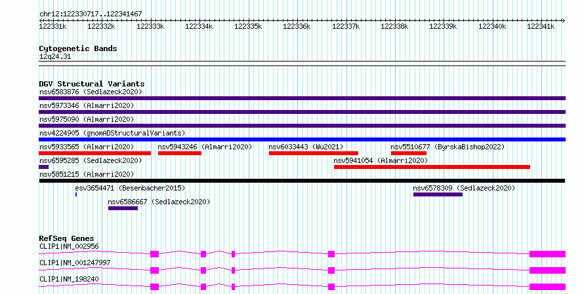This screenshot has height=294, width=584.
Task: Click the purple bar under nsv5973346
Action: click(302, 112)
